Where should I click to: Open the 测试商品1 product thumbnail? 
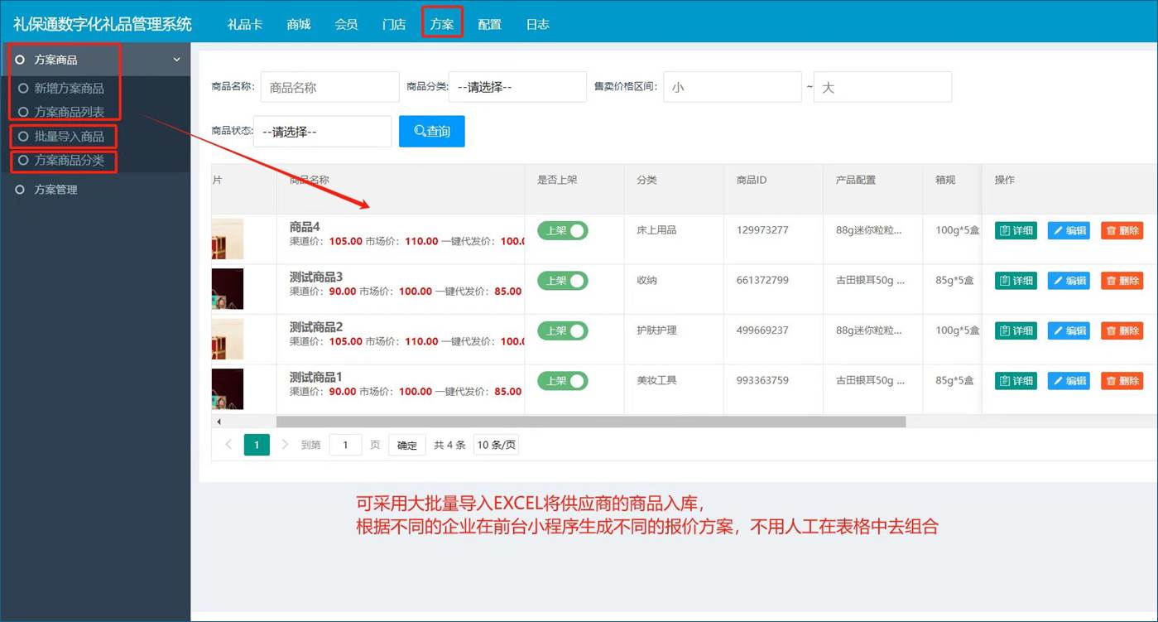click(228, 388)
